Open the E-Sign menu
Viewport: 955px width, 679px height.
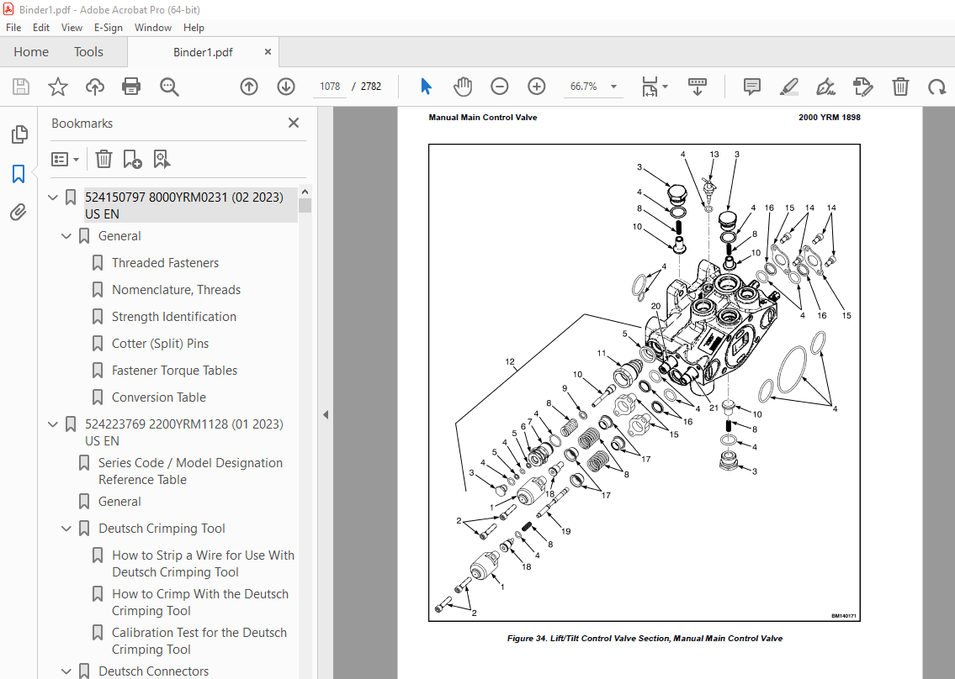pos(108,28)
